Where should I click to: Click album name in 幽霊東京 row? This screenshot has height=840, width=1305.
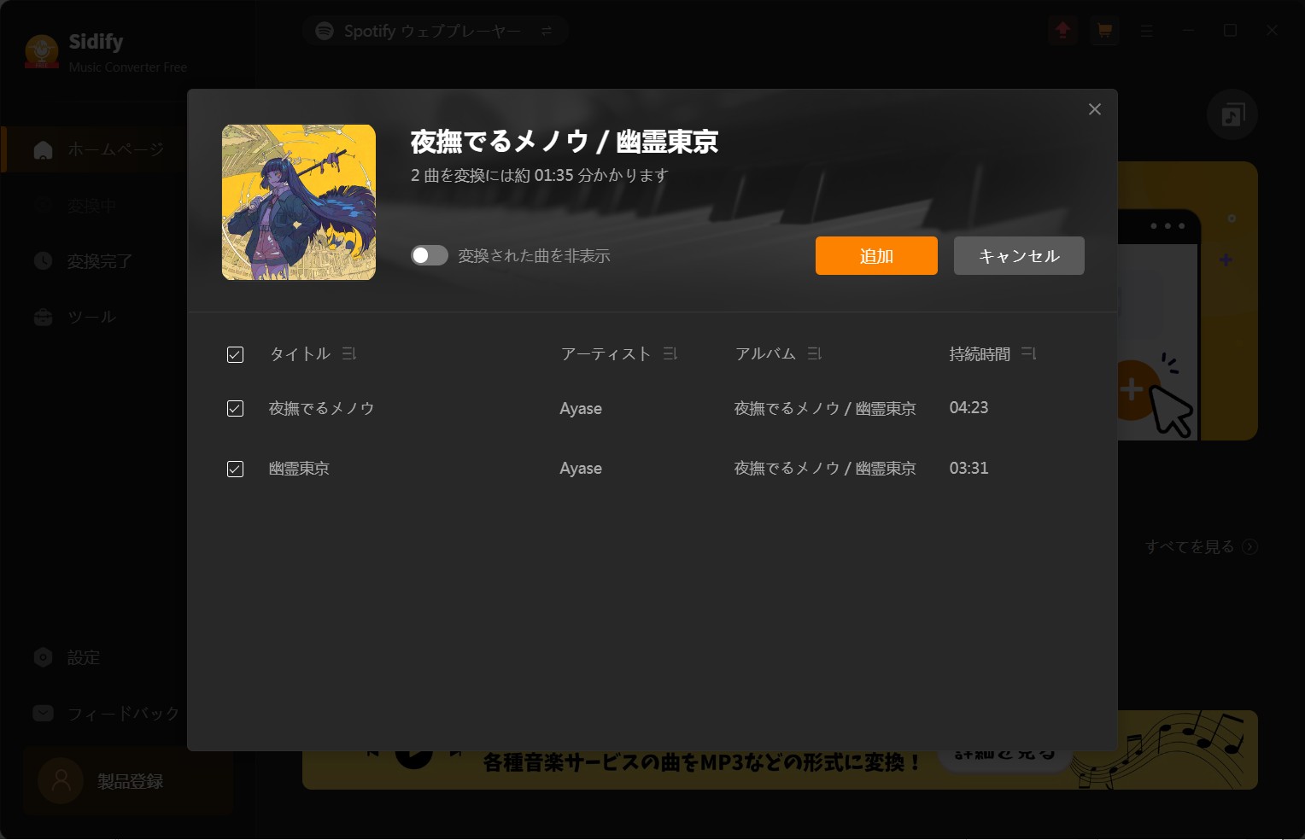825,469
